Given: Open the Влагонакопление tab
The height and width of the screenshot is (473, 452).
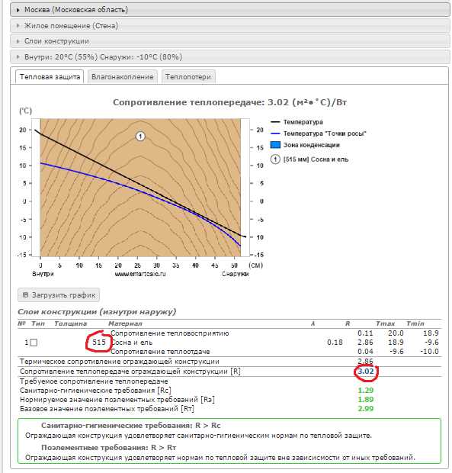Looking at the screenshot, I should 123,77.
